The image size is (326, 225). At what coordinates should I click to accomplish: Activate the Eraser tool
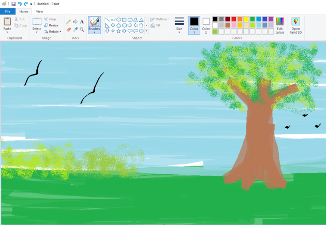pyautogui.click(x=69, y=29)
